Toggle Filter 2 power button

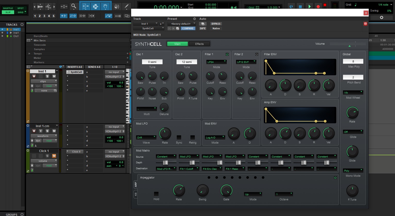pyautogui.click(x=257, y=54)
